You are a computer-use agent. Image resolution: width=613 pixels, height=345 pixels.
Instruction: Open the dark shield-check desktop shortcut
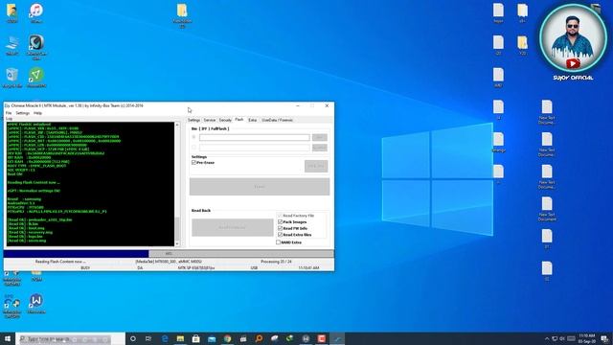[36, 47]
